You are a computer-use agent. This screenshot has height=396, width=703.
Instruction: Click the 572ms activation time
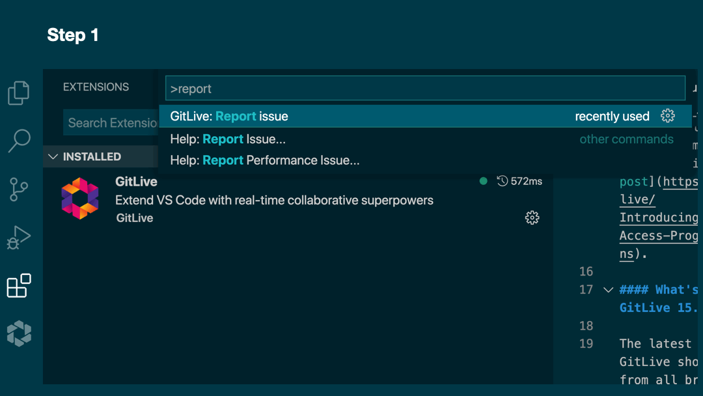coord(527,181)
